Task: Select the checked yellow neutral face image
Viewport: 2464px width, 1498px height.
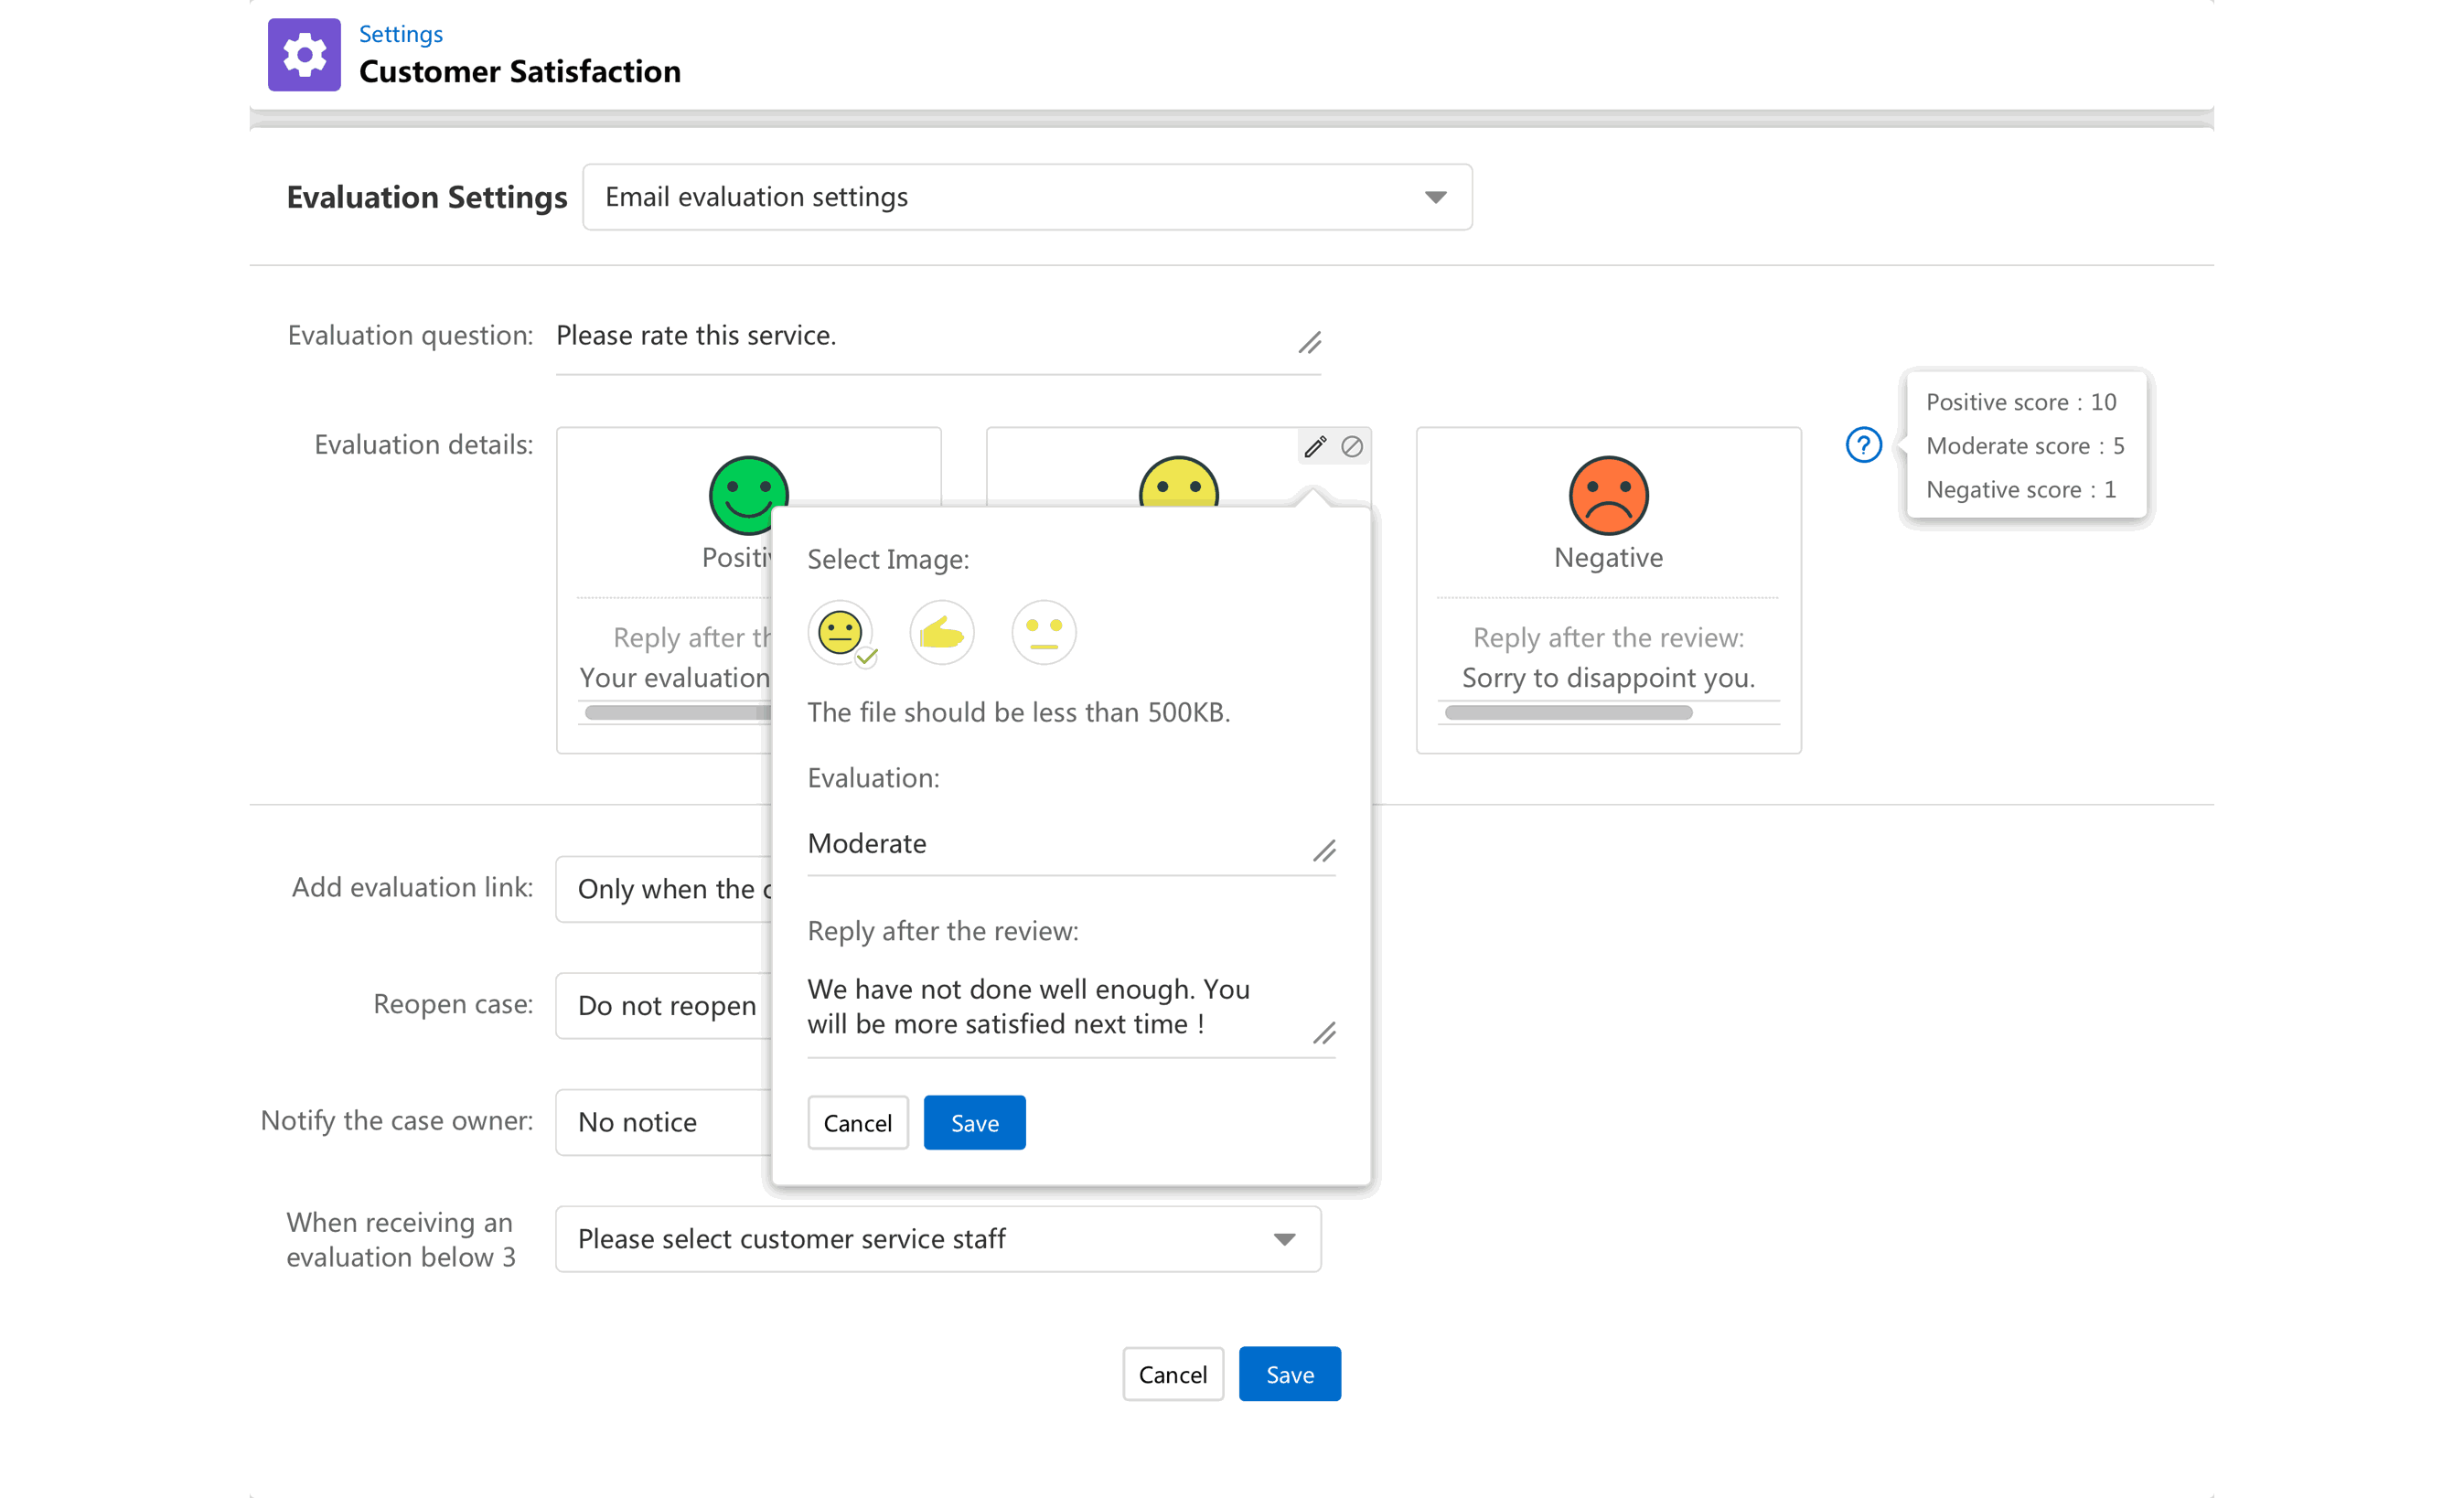Action: coord(840,633)
